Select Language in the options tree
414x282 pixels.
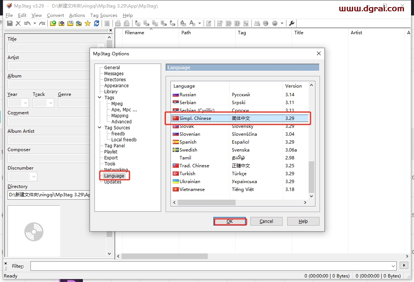[x=114, y=176]
